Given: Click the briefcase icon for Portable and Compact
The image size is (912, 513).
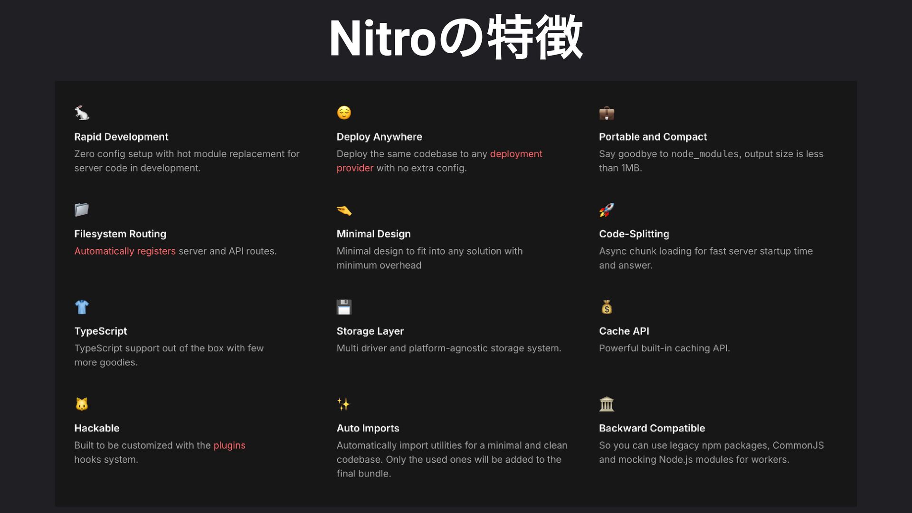Looking at the screenshot, I should [607, 113].
